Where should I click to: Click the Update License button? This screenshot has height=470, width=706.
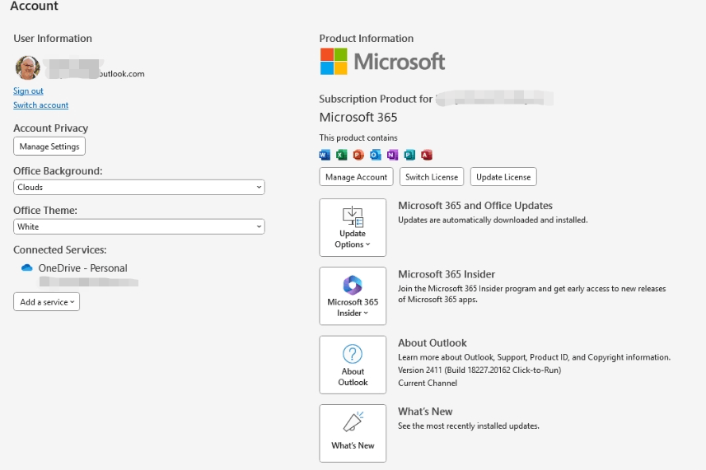point(503,177)
